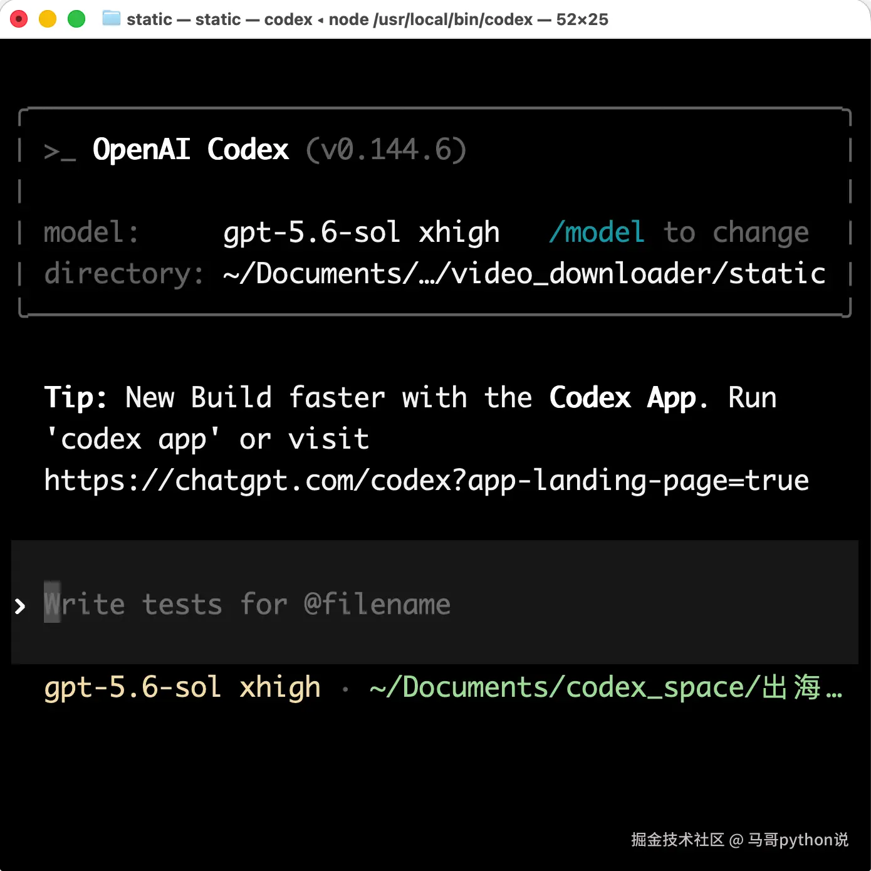Click the green fullscreen window button
The image size is (871, 871).
[x=76, y=19]
